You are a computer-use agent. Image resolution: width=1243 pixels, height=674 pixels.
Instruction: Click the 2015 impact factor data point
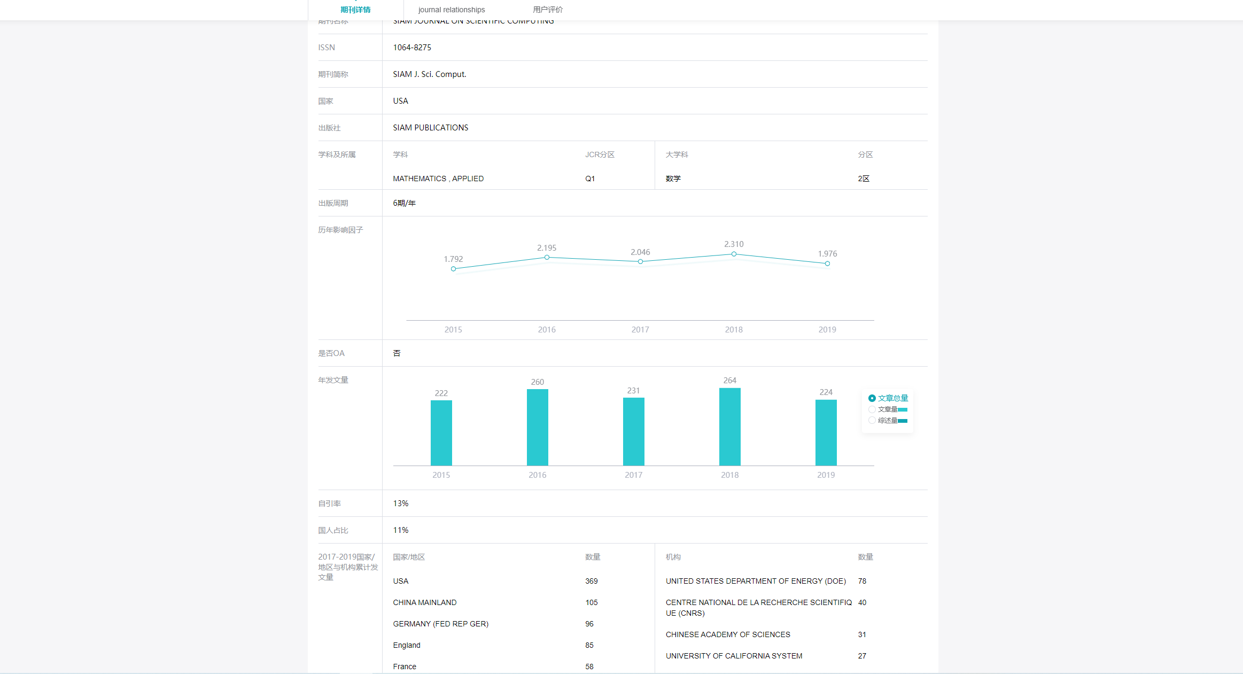coord(453,269)
